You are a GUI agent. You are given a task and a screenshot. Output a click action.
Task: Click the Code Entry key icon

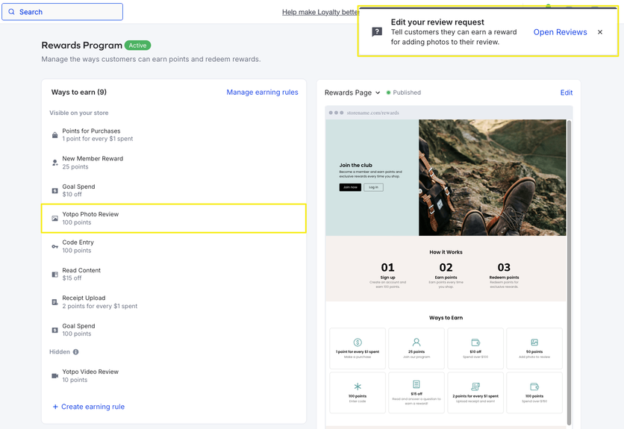(55, 246)
